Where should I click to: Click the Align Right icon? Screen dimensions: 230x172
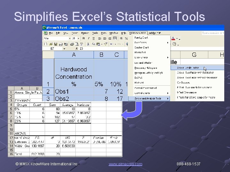pos(110,39)
